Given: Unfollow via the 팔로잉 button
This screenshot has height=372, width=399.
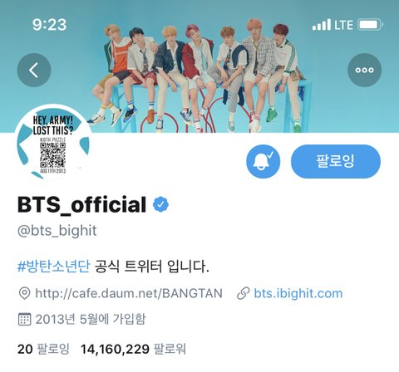Looking at the screenshot, I should 336,161.
